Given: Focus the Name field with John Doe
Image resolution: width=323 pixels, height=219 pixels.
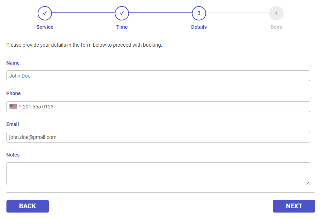Looking at the screenshot, I should pyautogui.click(x=158, y=76).
